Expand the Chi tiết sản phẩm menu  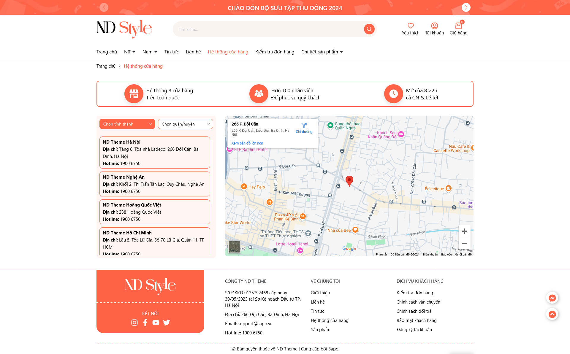322,52
